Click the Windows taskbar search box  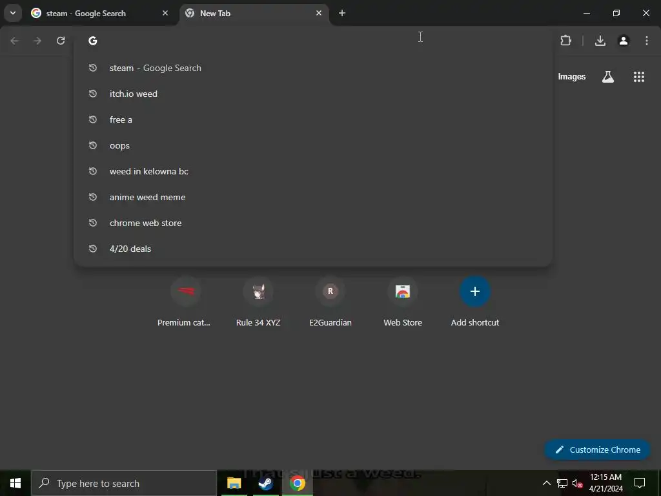[x=124, y=483]
